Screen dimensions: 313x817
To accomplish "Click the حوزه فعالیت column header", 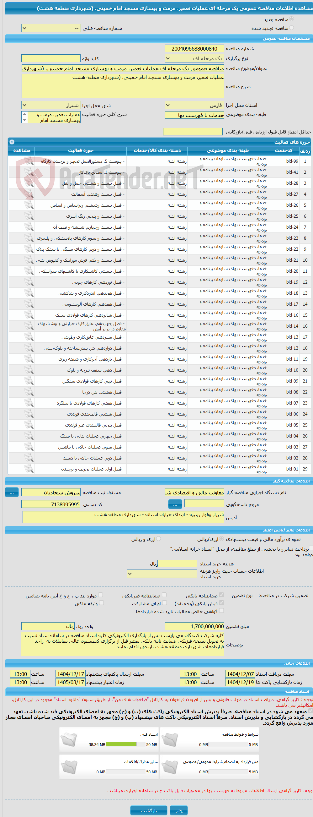I will tap(81, 150).
